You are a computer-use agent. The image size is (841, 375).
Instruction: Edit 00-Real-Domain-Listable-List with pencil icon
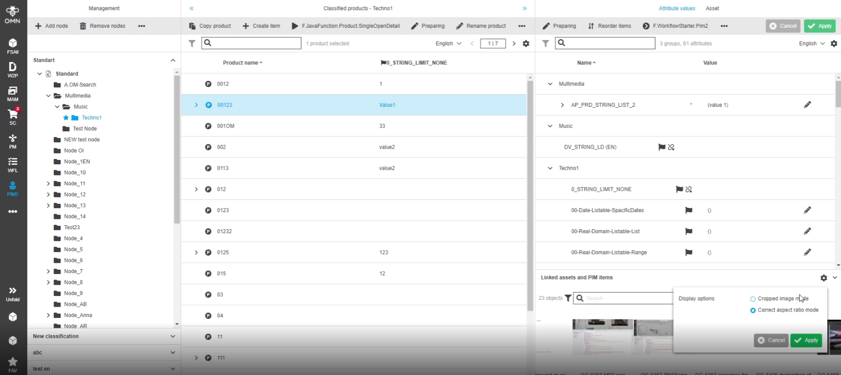(x=807, y=231)
